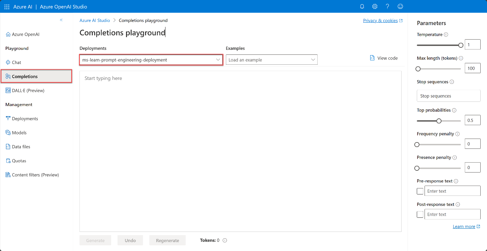Show Top probabilities info icon

pyautogui.click(x=454, y=110)
